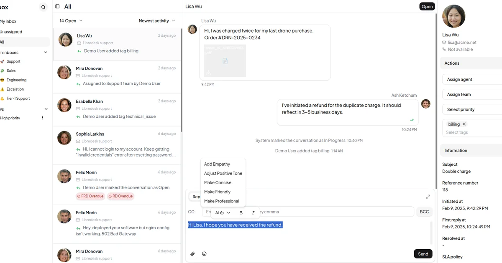
Task: Open Mira Donovan's conversation assigned to Support team
Action: tap(117, 77)
